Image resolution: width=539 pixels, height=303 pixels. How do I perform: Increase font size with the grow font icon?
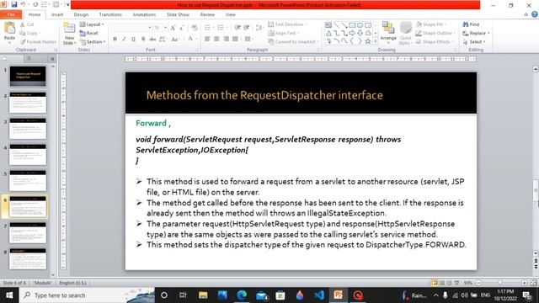point(173,28)
